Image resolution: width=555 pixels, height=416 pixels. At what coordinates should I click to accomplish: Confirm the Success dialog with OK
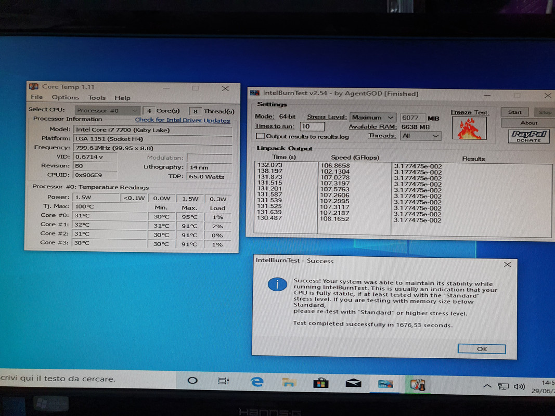481,349
